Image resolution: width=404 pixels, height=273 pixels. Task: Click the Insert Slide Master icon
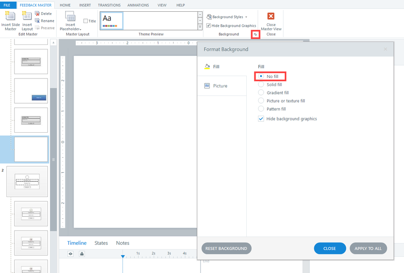(10, 16)
